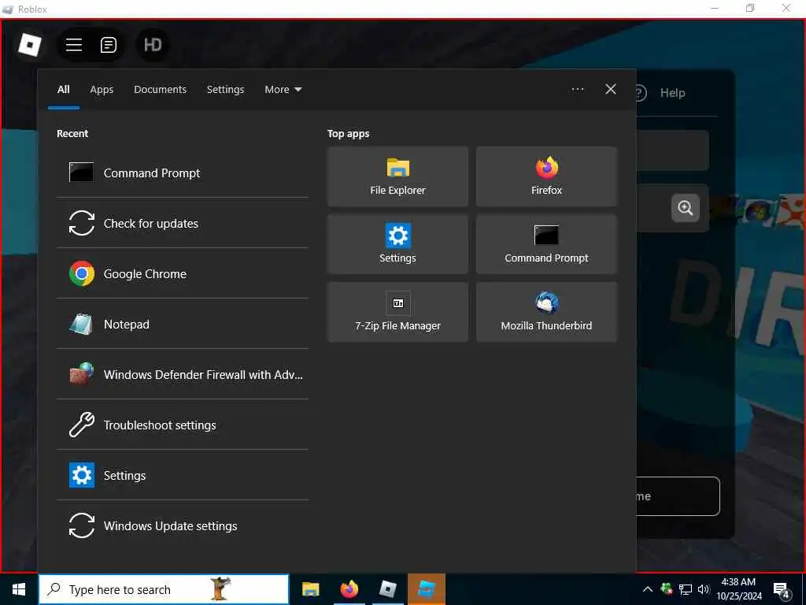Open Check for updates recent item

coord(183,223)
